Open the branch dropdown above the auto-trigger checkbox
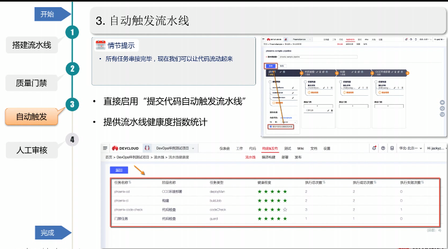The width and height of the screenshot is (448, 249). (288, 122)
